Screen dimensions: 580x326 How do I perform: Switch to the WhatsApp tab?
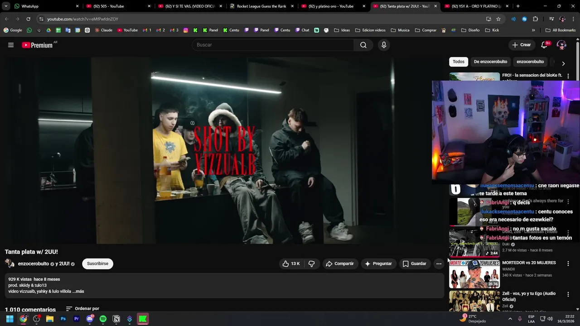click(x=45, y=6)
